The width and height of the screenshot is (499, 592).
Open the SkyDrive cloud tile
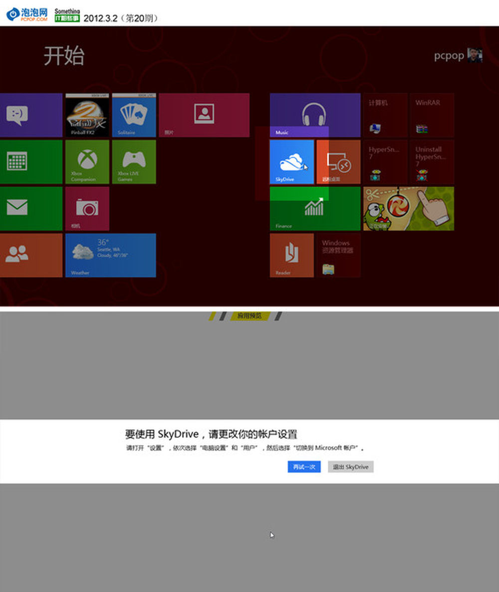click(292, 162)
